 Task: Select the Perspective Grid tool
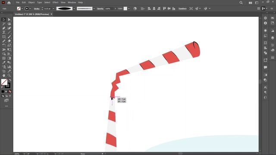tap(9, 54)
